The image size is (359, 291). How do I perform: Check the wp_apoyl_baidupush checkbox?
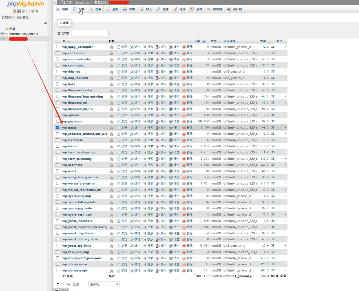(x=58, y=47)
